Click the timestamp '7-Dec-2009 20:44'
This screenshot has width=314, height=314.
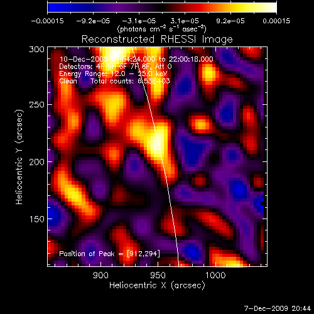[x=278, y=308]
